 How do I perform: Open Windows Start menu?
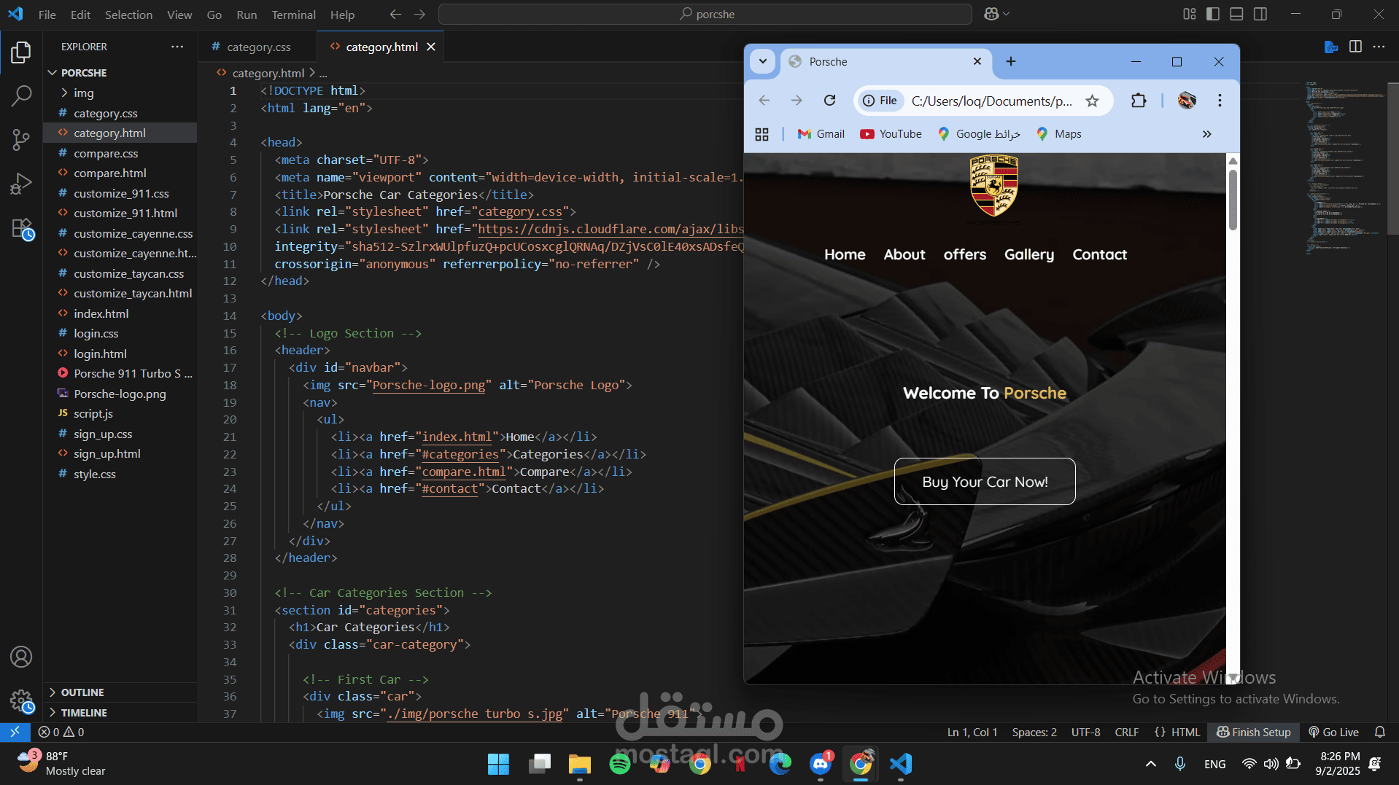coord(498,764)
